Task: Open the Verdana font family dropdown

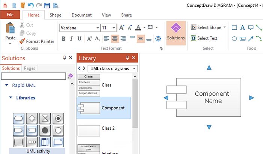Action: 98,28
